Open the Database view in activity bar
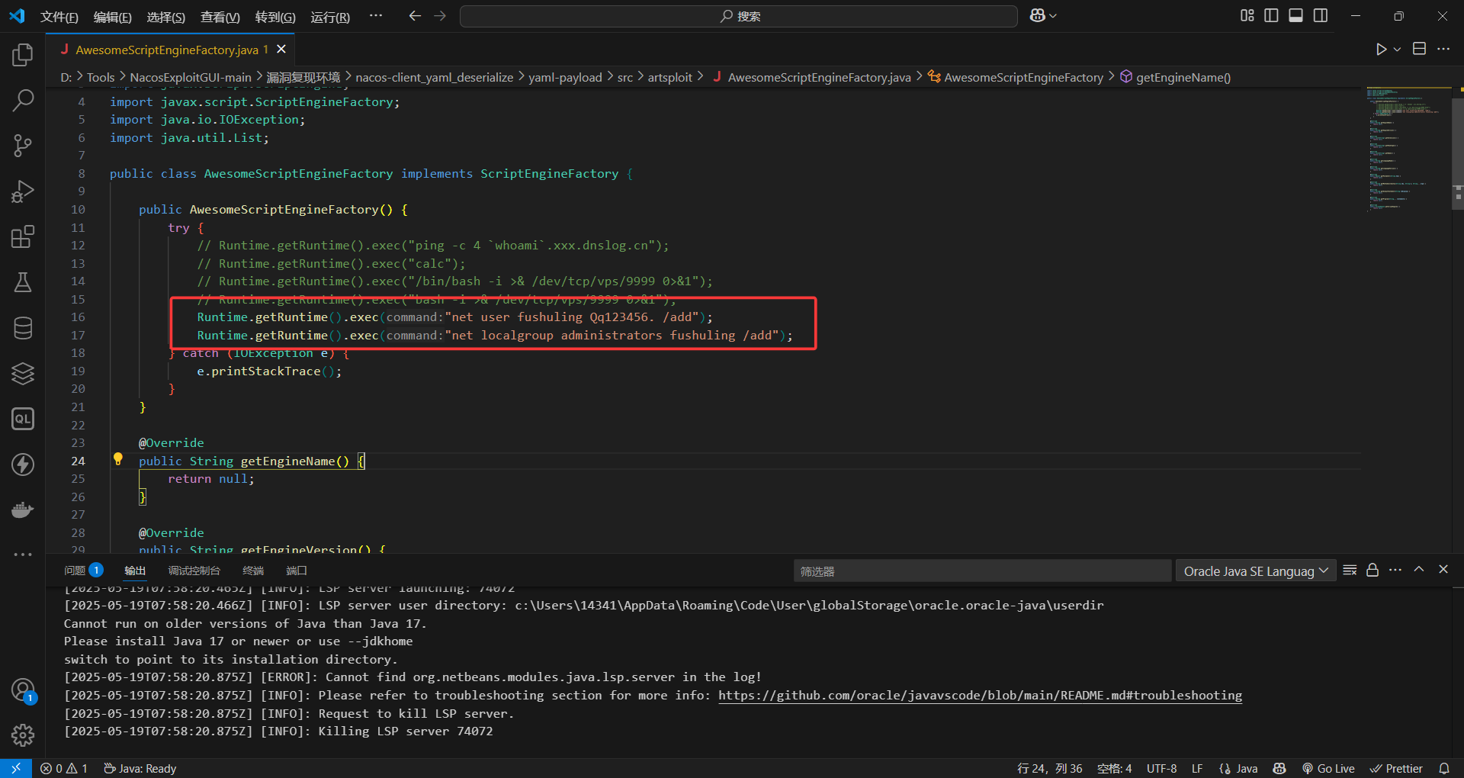1464x778 pixels. point(23,328)
